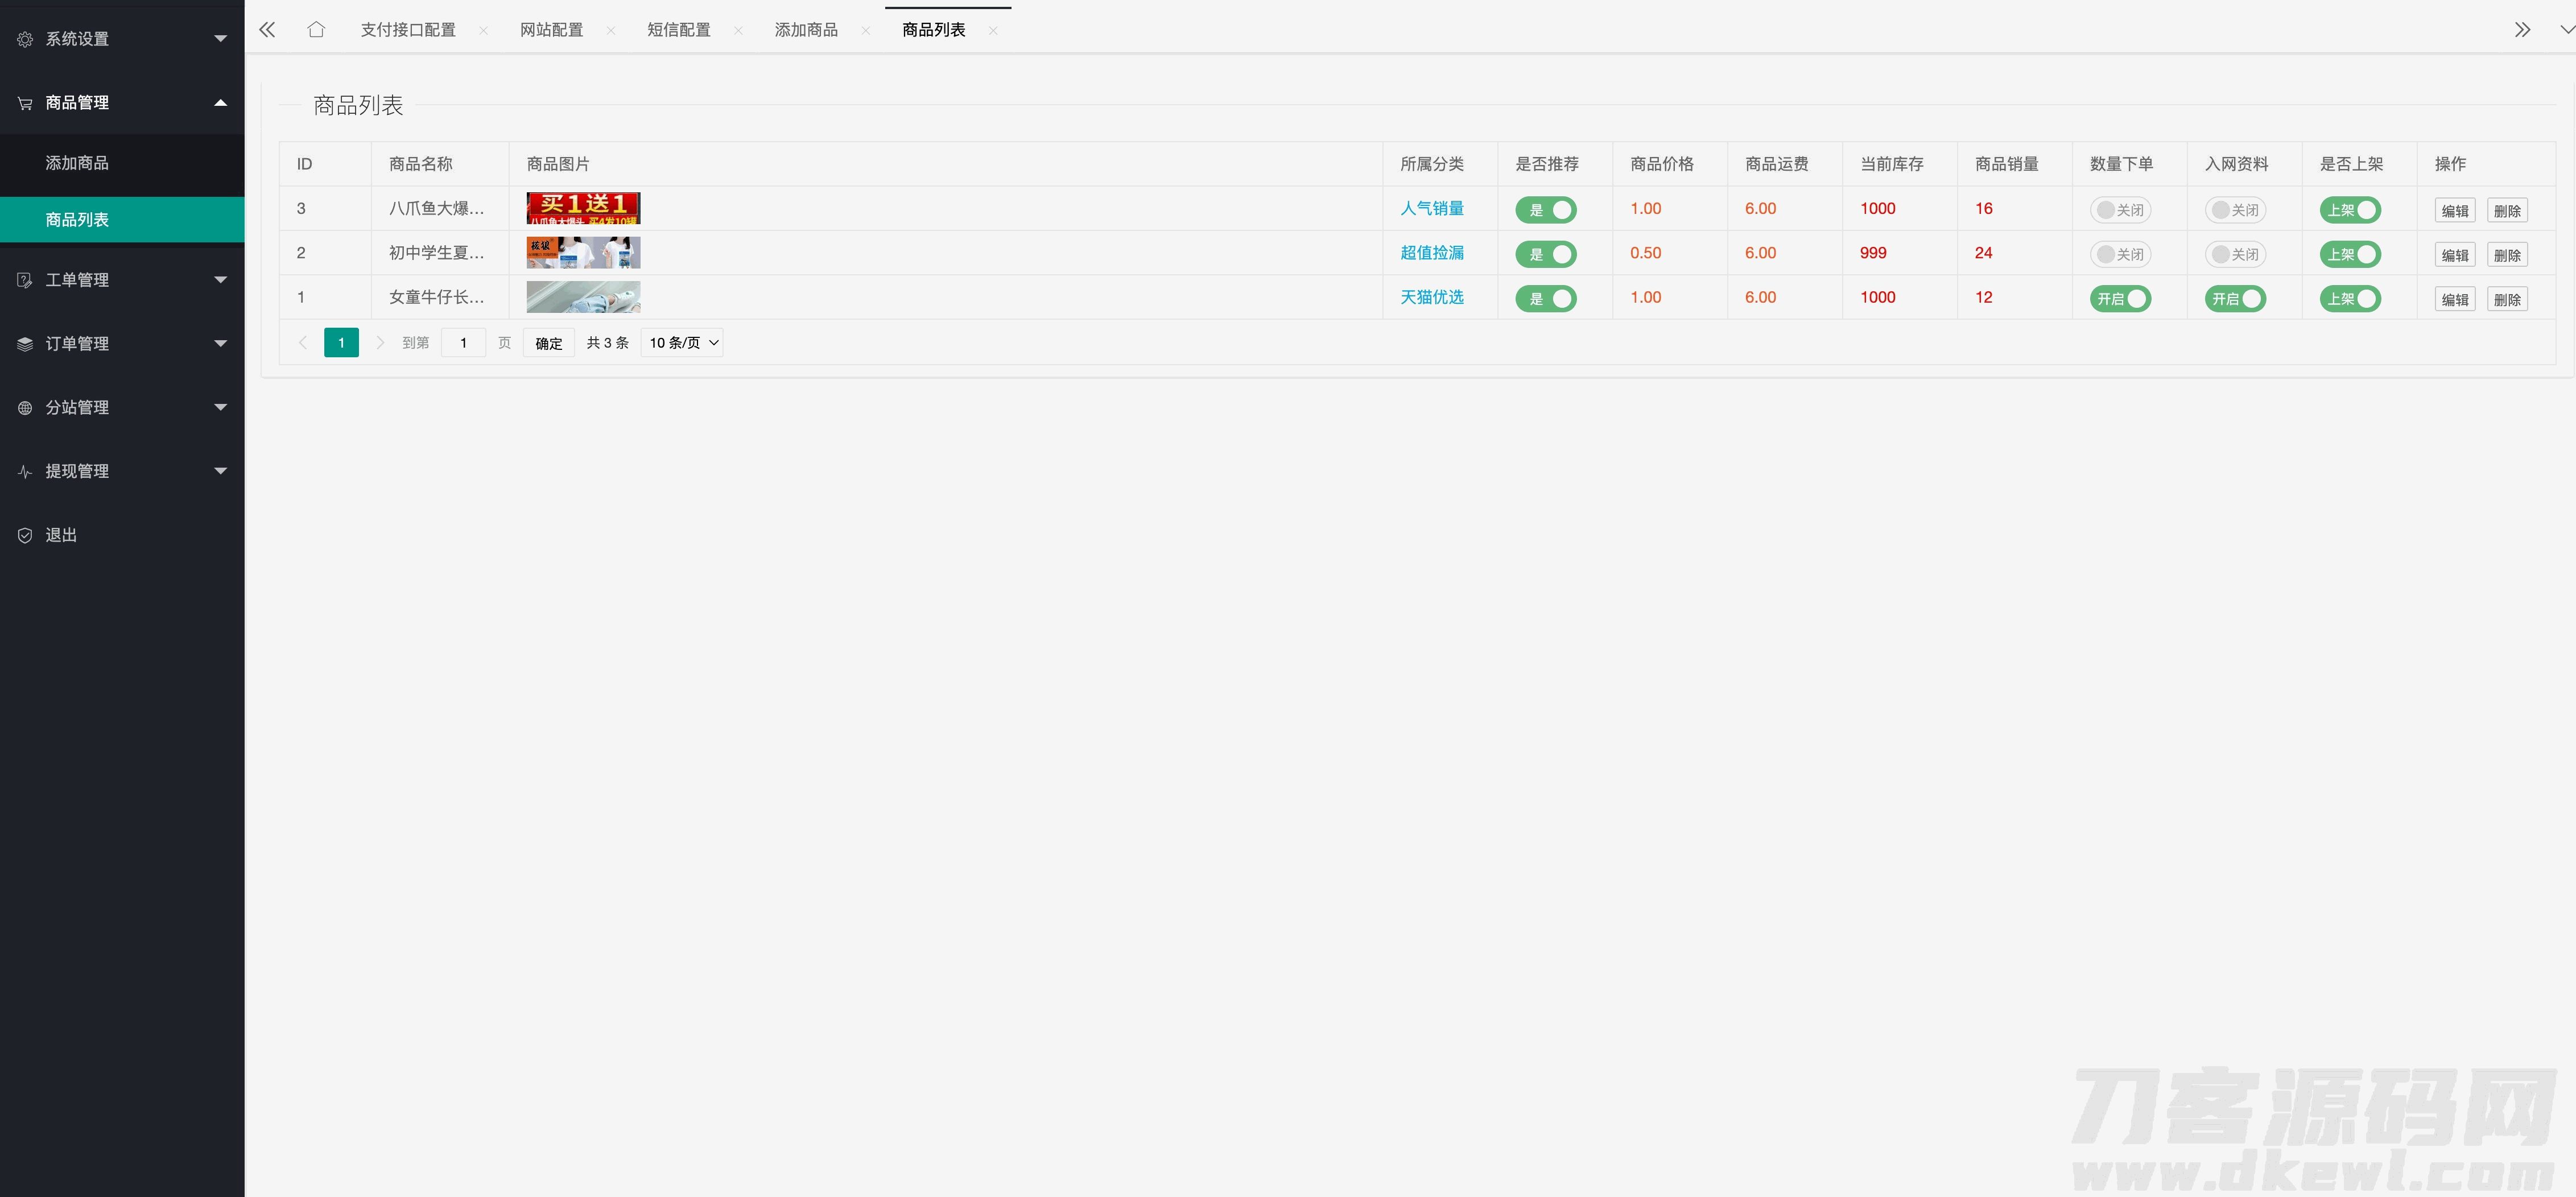Open 添加商品 in the sidebar submenu
This screenshot has height=1197, width=2576.
click(x=77, y=163)
